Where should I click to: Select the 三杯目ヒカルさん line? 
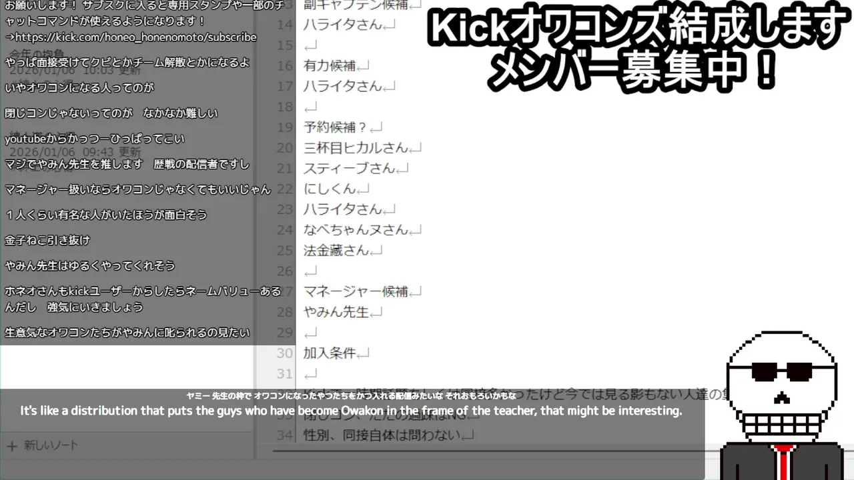coord(356,148)
